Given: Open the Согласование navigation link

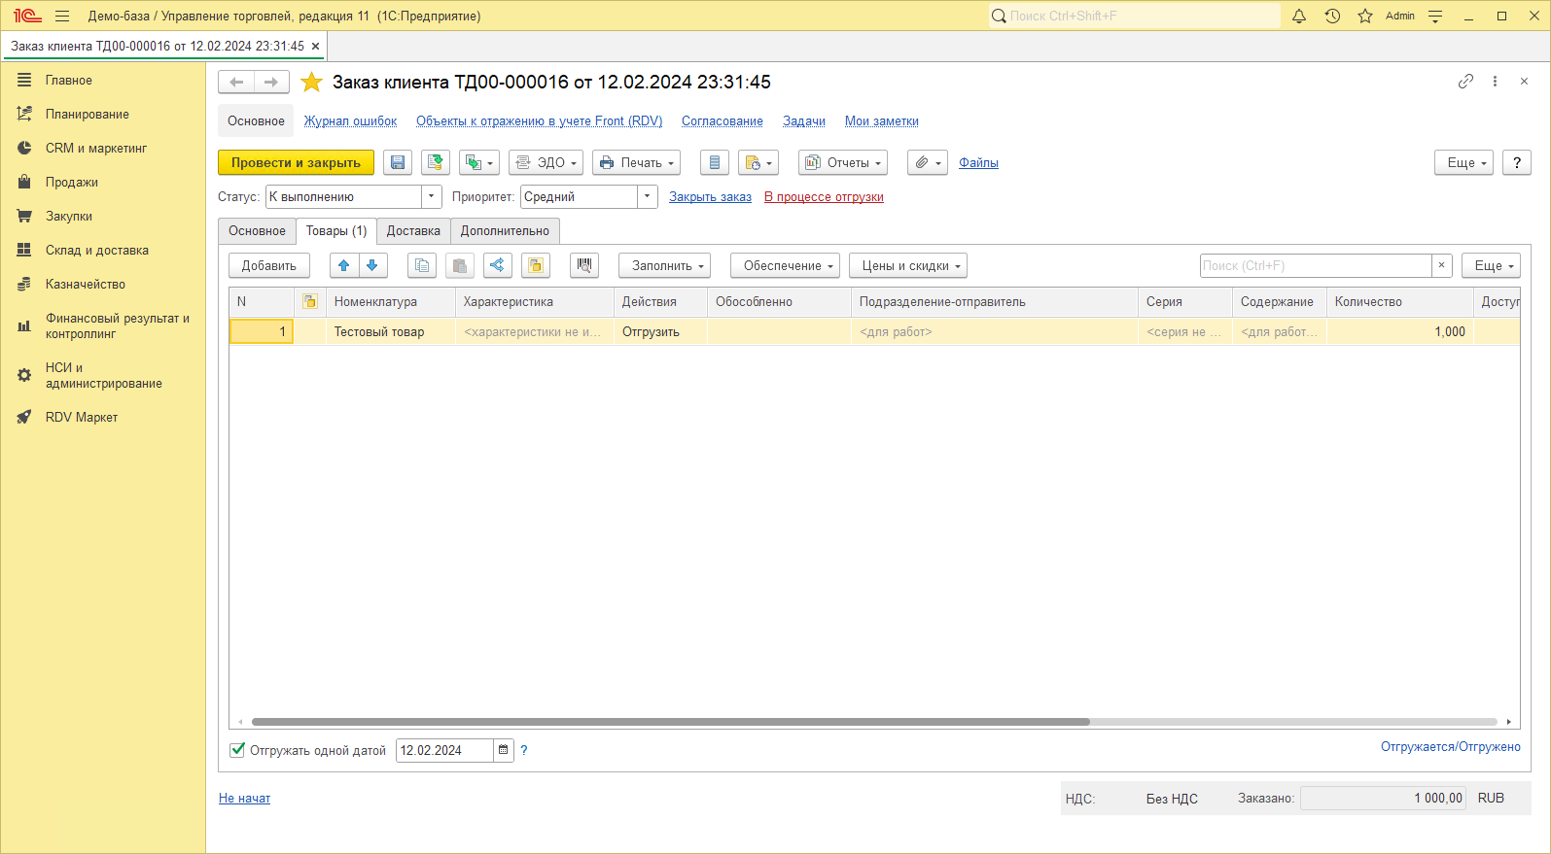Looking at the screenshot, I should click(723, 121).
